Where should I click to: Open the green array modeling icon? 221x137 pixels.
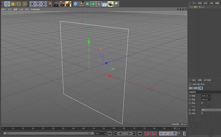[x=93, y=4]
